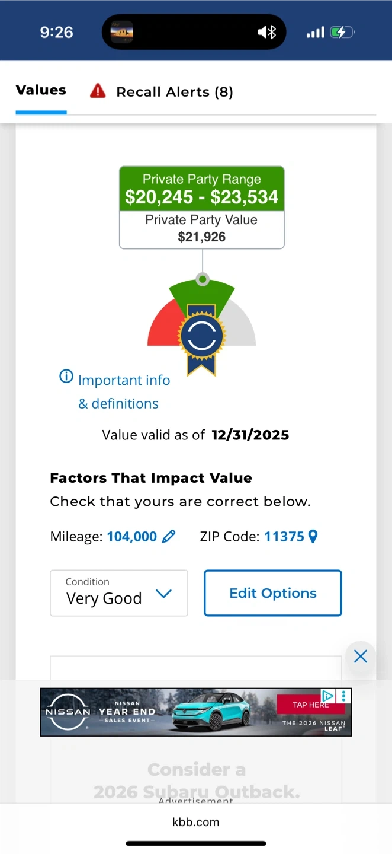
Task: Open Important info & definitions link
Action: 124,391
